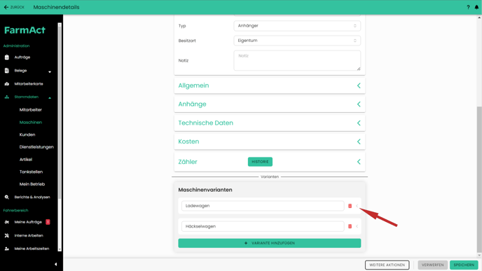
Task: Open Aufträge in the sidebar
Action: [22, 57]
